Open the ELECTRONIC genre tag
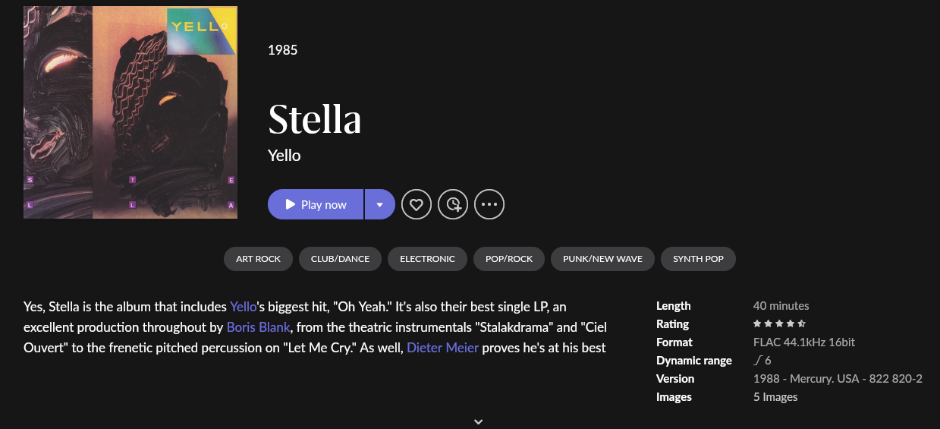 [x=427, y=259]
